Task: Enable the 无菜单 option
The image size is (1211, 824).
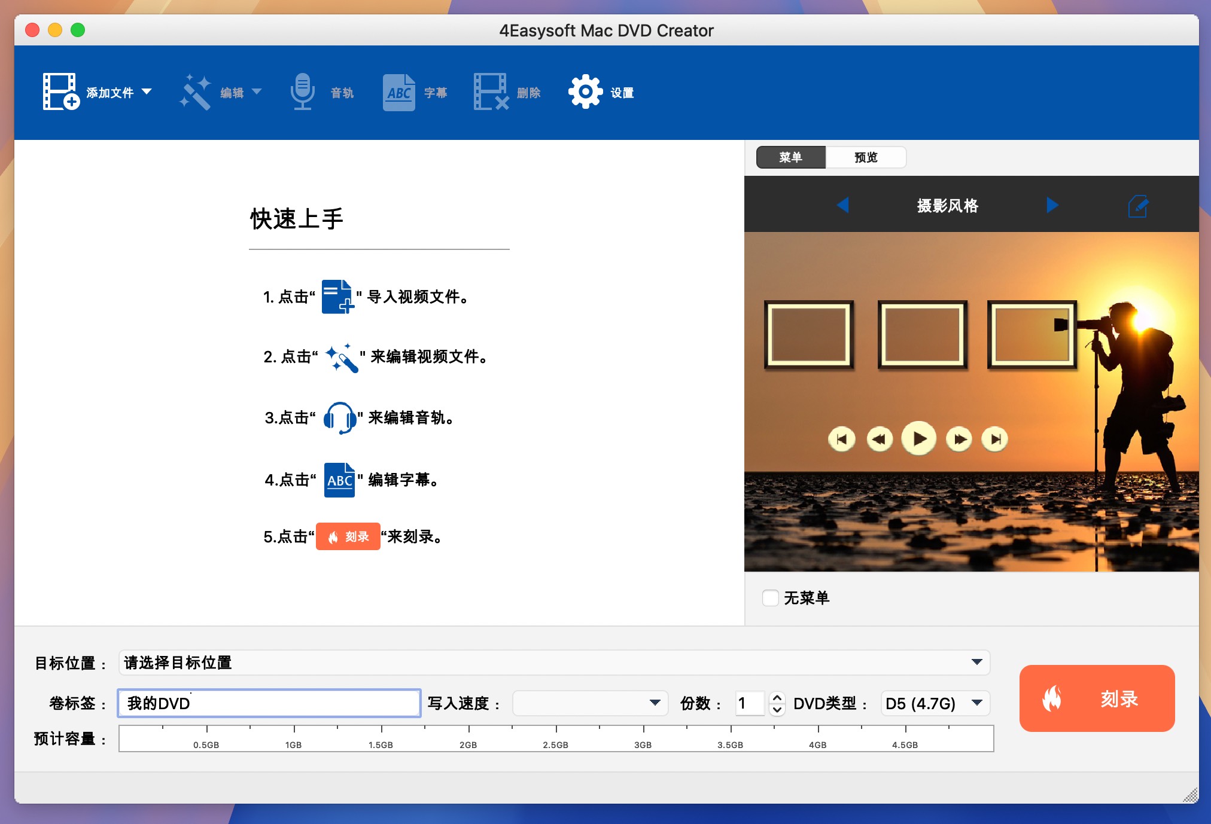Action: pos(771,598)
